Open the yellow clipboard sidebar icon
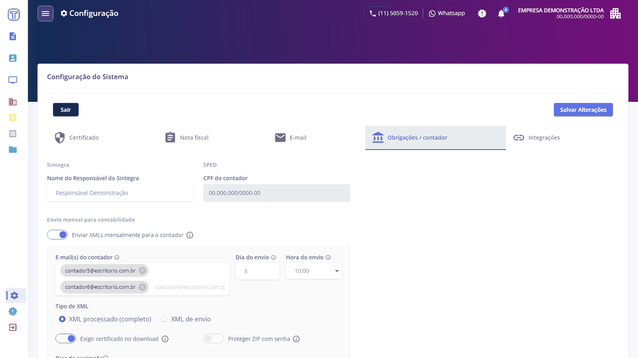Viewport: 638px width, 358px height. coord(13,117)
